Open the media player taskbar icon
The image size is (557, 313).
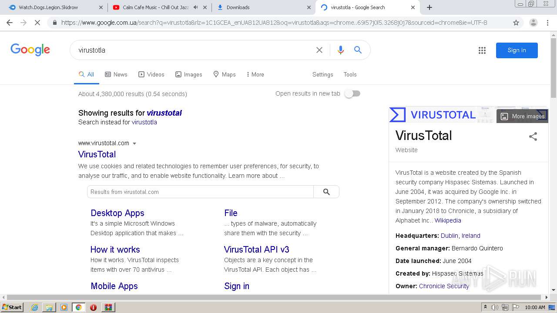pyautogui.click(x=64, y=307)
